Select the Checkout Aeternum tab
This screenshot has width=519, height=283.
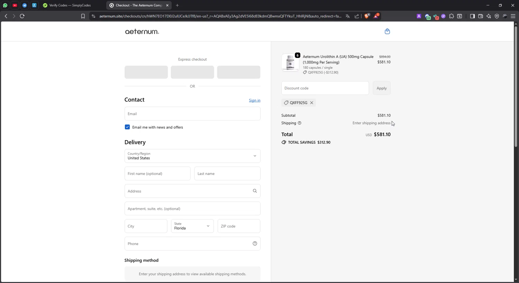pos(138,6)
